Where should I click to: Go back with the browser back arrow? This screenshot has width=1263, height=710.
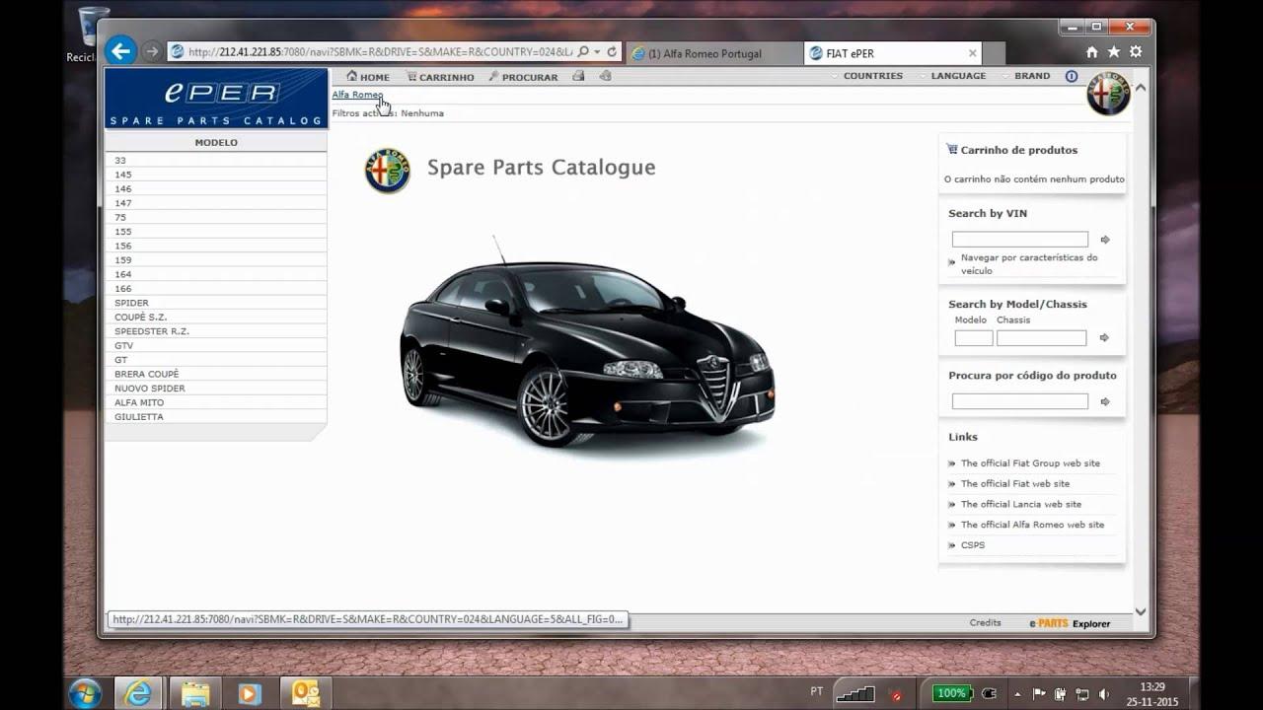120,50
